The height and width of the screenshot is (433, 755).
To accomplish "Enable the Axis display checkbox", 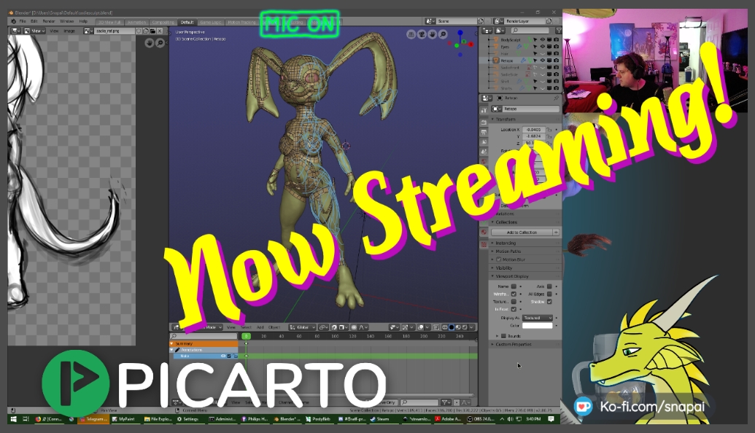I will tap(549, 286).
